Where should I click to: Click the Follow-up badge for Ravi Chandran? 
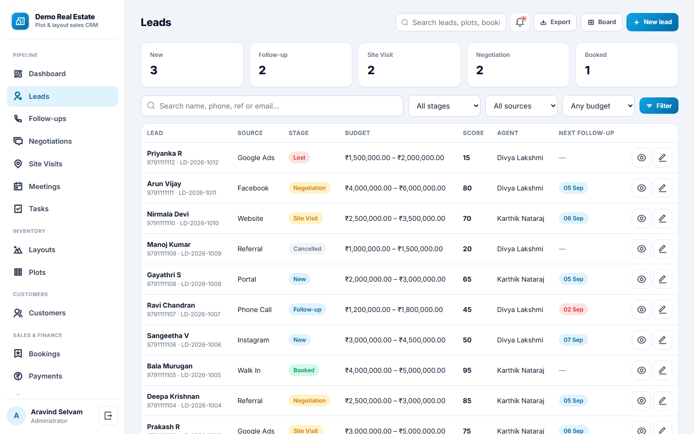pyautogui.click(x=307, y=310)
